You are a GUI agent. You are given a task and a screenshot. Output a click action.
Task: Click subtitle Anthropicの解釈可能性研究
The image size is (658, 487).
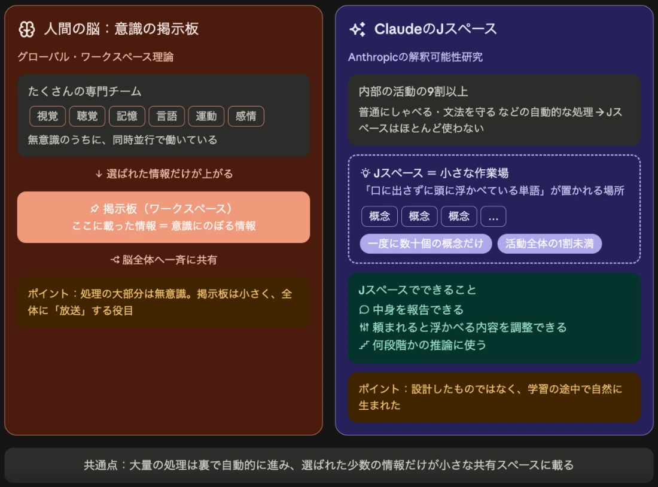pyautogui.click(x=415, y=57)
